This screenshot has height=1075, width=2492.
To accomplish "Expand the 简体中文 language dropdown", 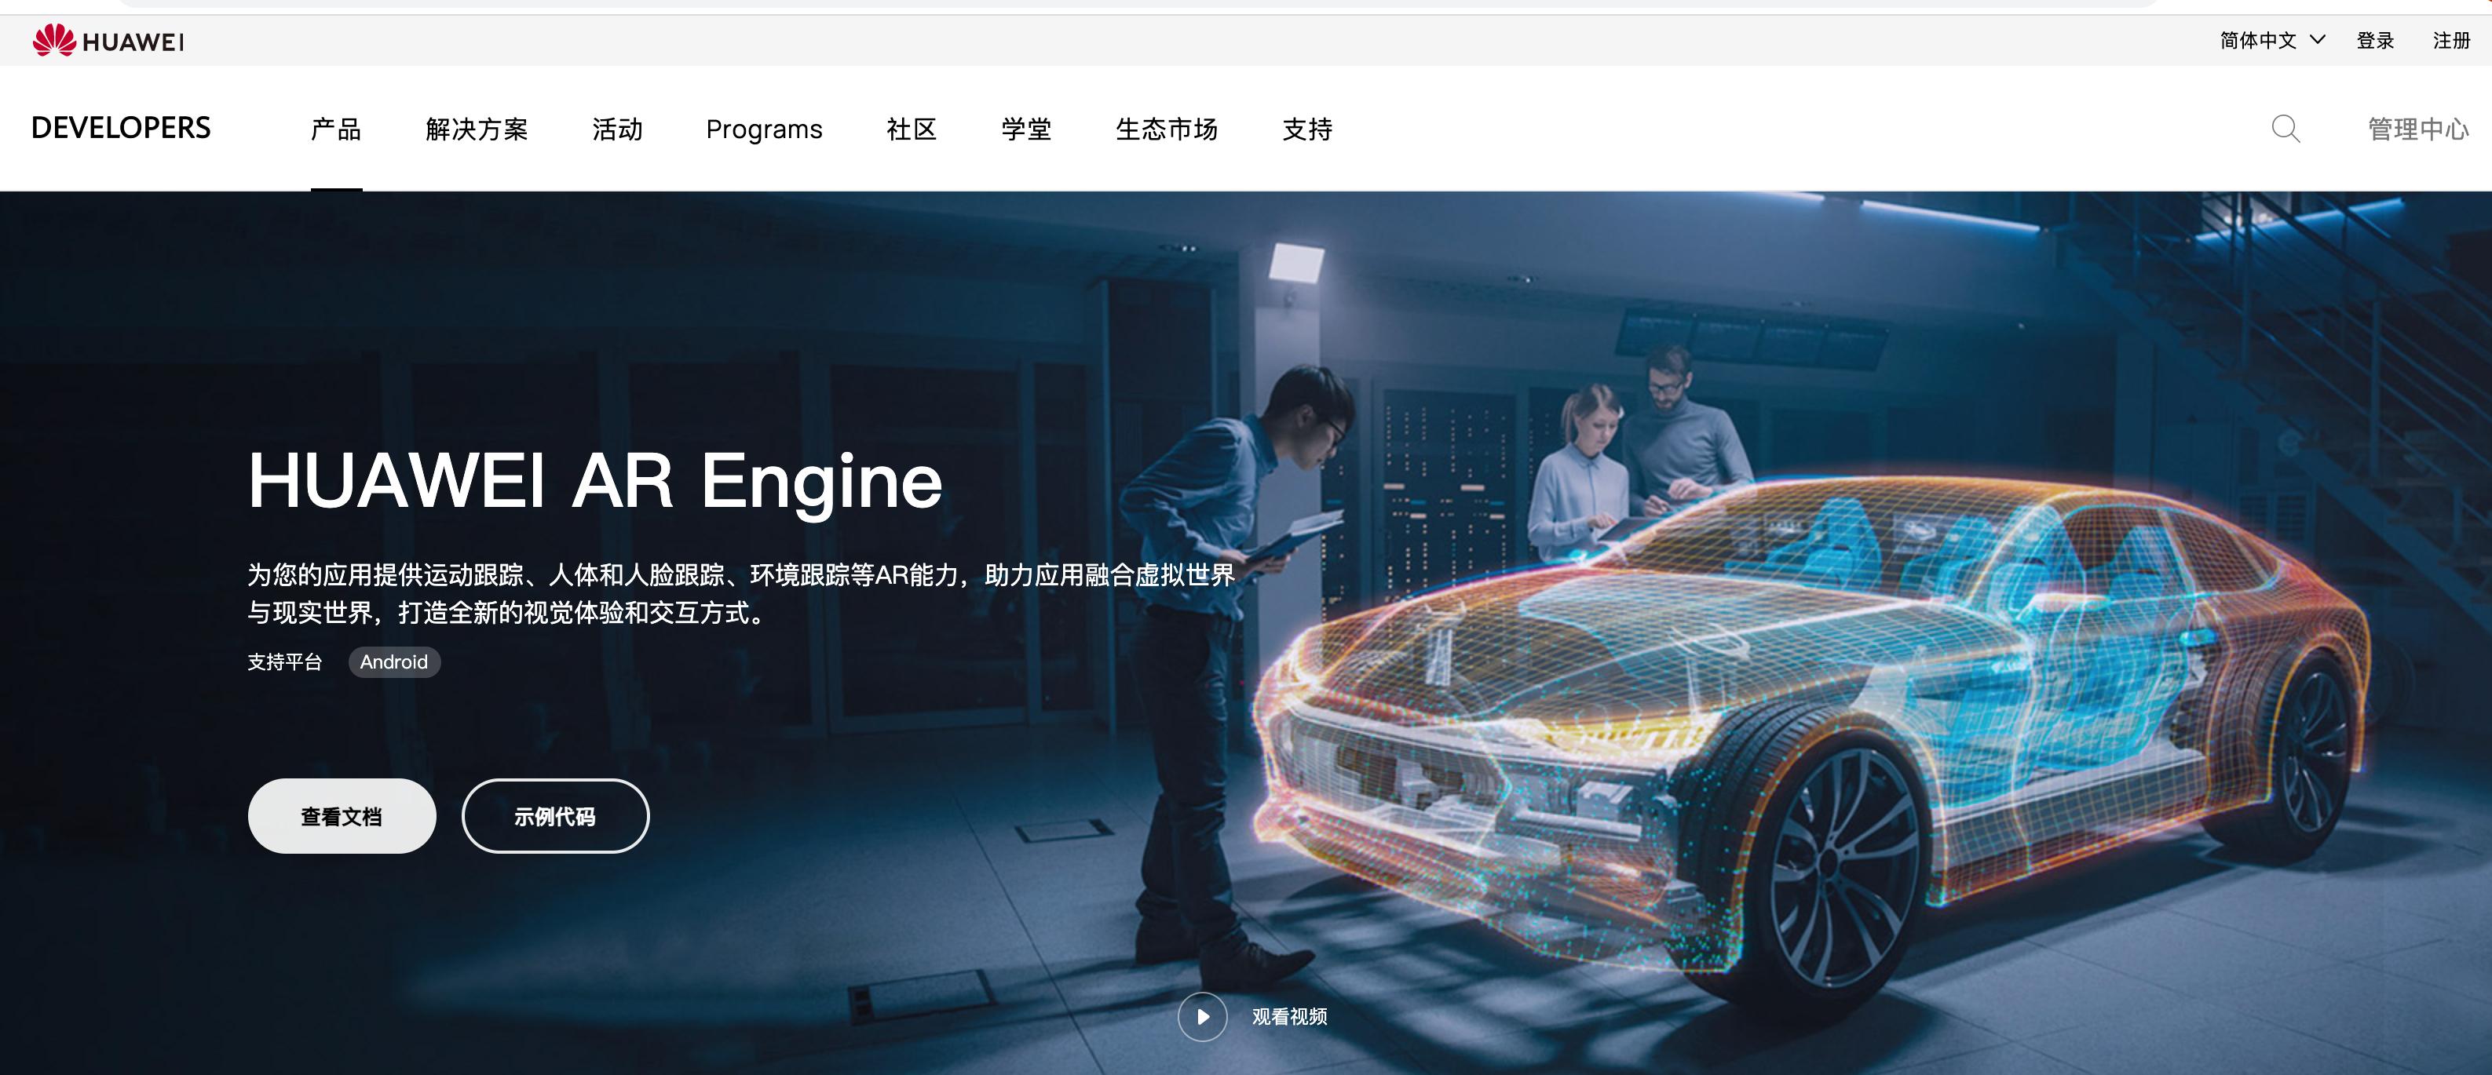I will coord(2272,41).
